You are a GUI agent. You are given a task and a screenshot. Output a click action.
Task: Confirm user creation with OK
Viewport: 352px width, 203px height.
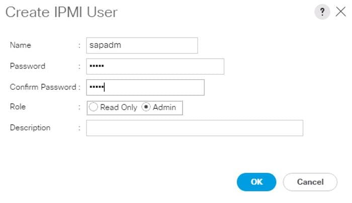[x=256, y=182]
